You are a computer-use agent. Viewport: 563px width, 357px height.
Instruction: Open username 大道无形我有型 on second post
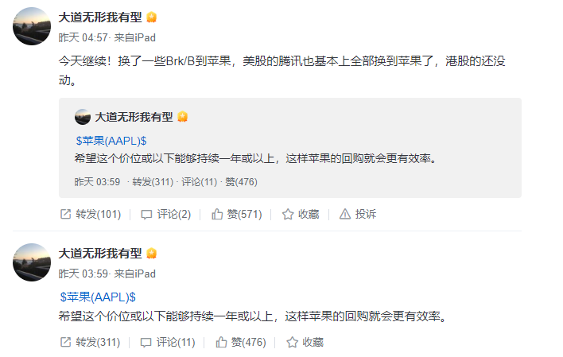pos(100,253)
